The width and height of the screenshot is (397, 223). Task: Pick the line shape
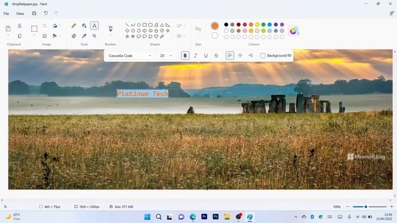127,25
